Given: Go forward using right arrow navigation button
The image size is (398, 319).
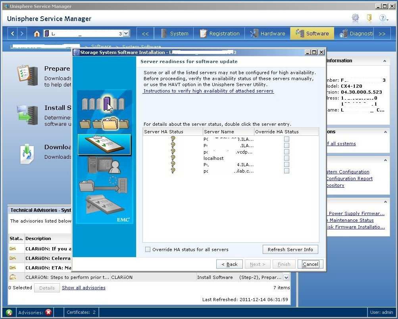Looking at the screenshot, I should 22,33.
